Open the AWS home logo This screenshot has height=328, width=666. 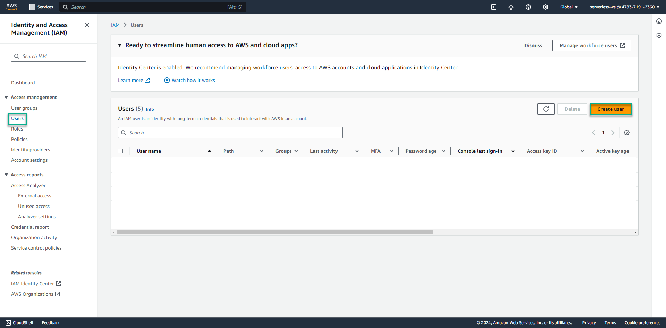tap(11, 7)
